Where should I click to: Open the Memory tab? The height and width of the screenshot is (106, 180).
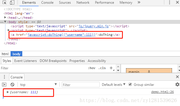coord(126,3)
